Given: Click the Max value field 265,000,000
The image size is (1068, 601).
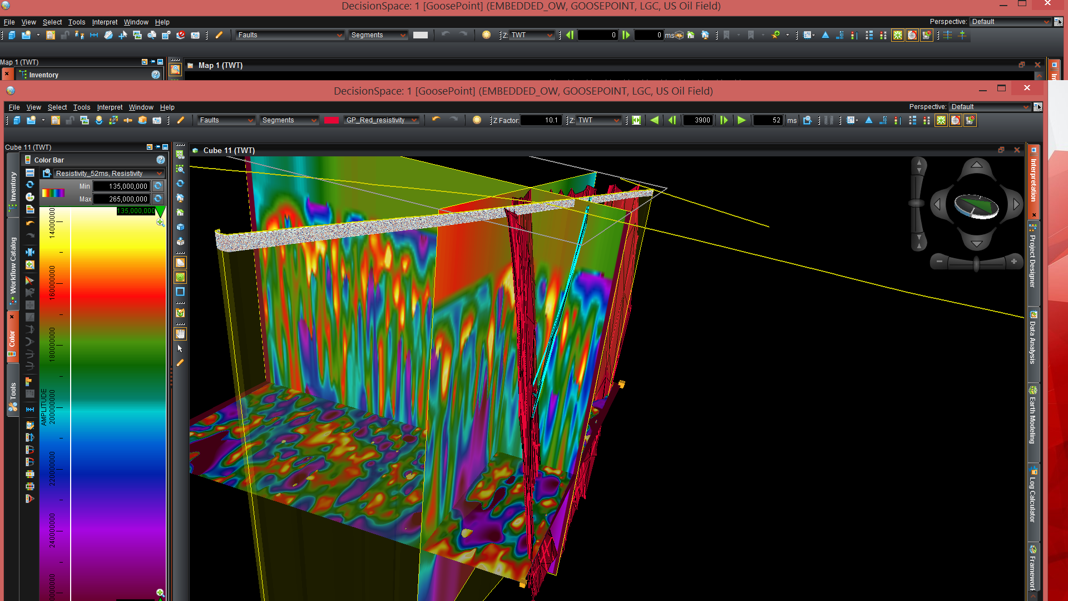Looking at the screenshot, I should coord(121,199).
